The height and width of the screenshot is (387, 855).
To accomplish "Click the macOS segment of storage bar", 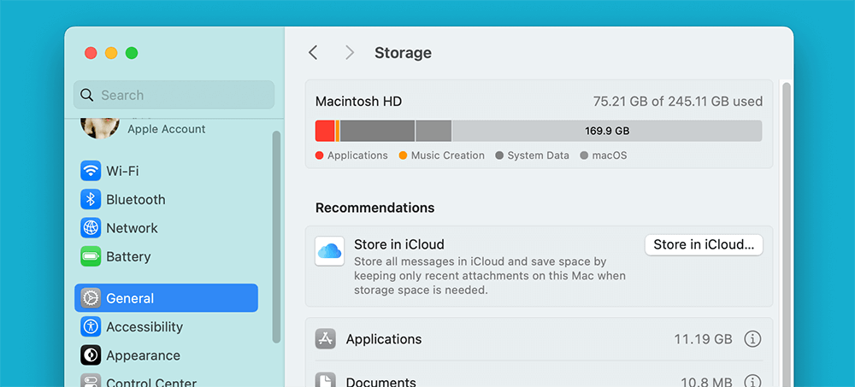I will point(433,131).
